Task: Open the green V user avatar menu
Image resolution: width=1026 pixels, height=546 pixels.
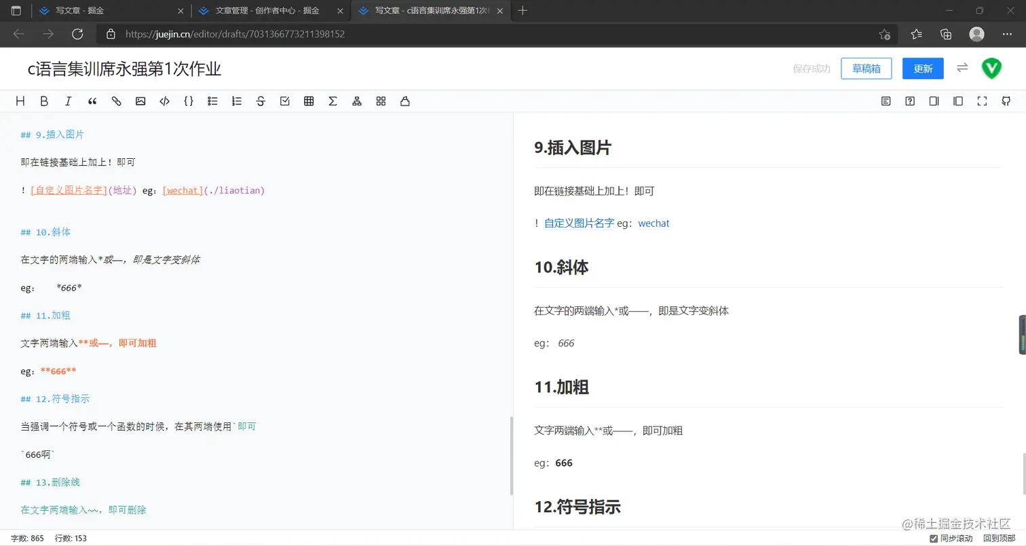Action: (991, 68)
